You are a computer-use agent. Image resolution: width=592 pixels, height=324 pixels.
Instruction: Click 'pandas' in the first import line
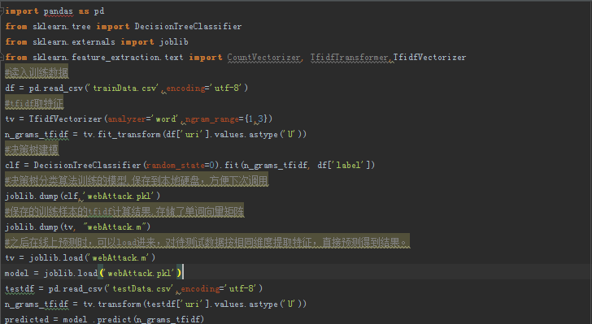coord(59,11)
